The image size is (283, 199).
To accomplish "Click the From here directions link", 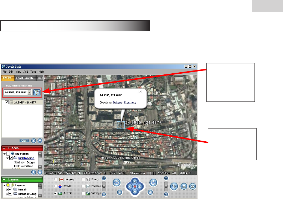I will (130, 103).
